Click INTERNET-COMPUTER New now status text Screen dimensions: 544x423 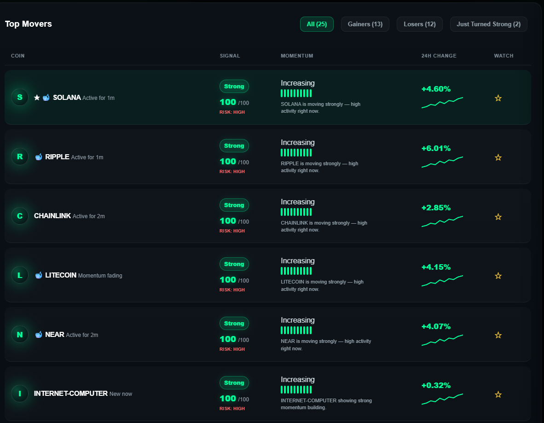[x=121, y=394]
